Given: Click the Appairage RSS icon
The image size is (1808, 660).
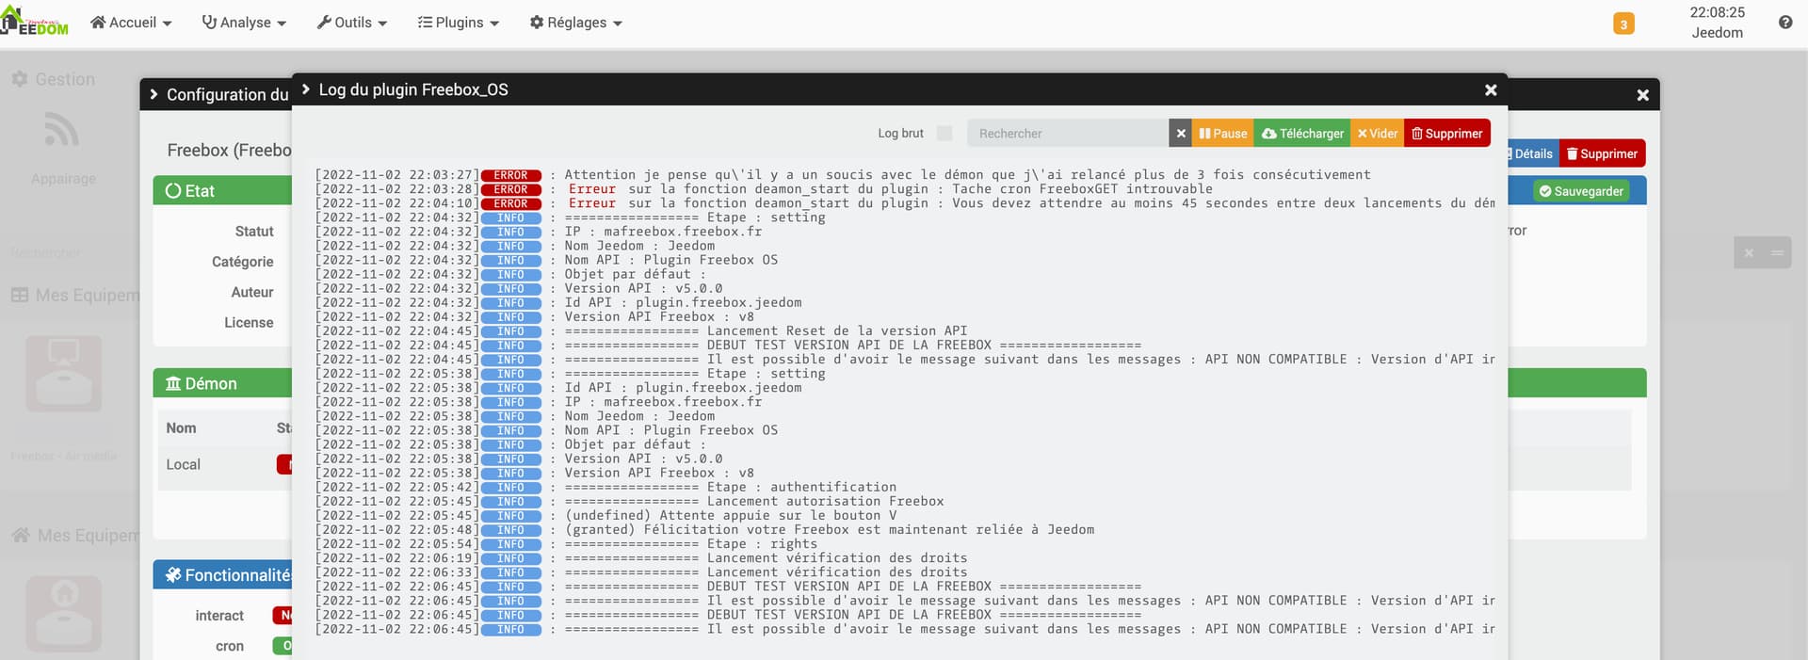Looking at the screenshot, I should (62, 130).
